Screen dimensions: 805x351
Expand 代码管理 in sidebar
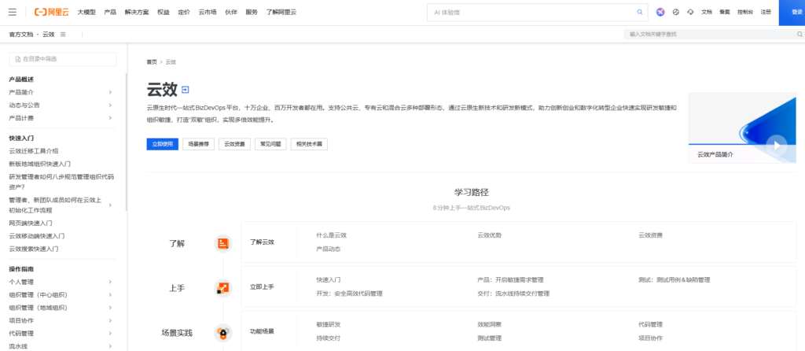(x=110, y=334)
